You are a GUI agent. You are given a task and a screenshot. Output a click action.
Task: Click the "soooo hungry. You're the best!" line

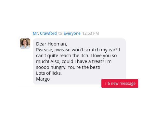[x=68, y=67]
